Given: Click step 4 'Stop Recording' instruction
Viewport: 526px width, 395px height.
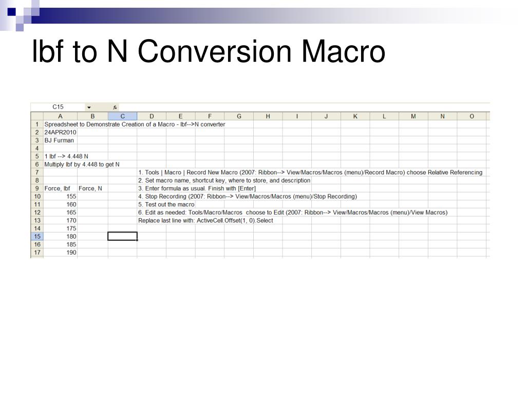Looking at the screenshot, I should [248, 196].
